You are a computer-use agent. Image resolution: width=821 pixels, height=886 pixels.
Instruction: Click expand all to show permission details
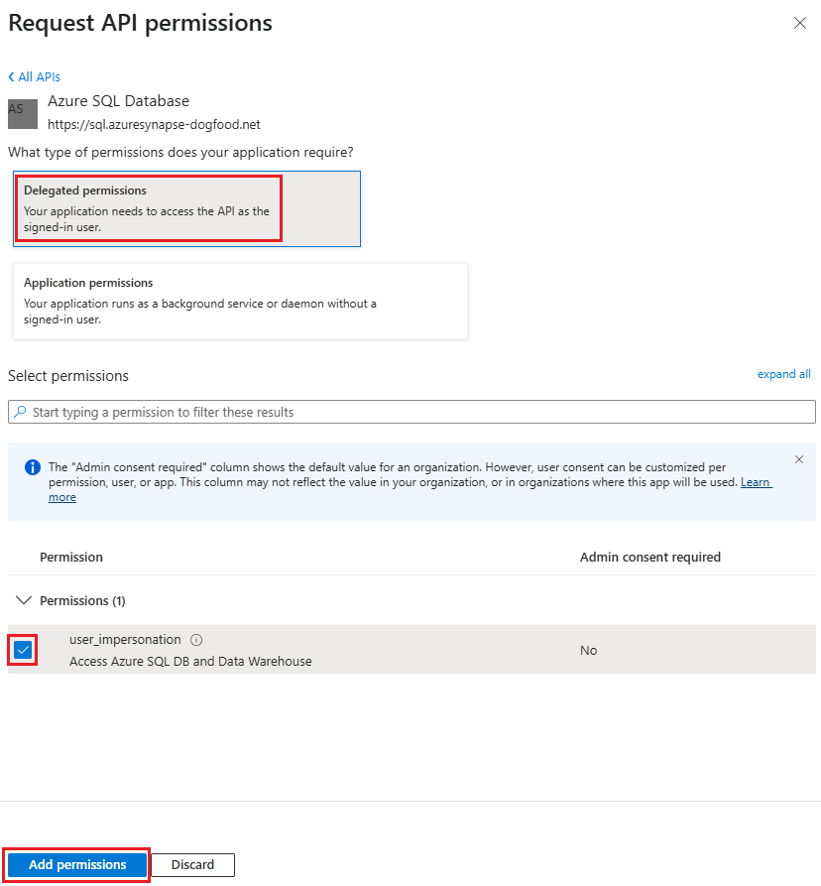pyautogui.click(x=783, y=374)
